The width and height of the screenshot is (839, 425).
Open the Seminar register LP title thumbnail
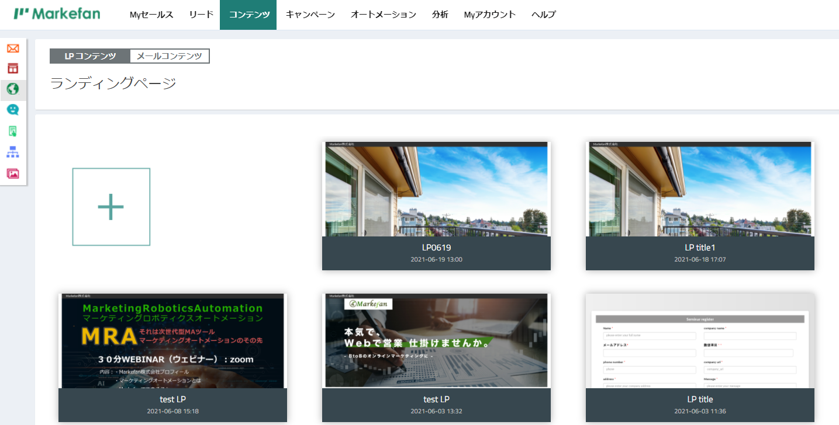pyautogui.click(x=700, y=341)
